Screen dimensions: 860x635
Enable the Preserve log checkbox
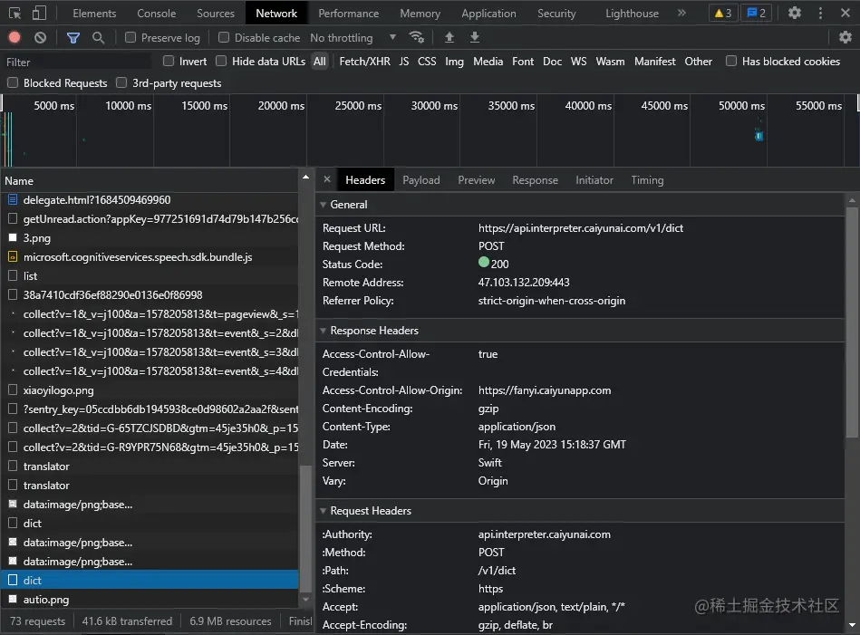(x=130, y=37)
